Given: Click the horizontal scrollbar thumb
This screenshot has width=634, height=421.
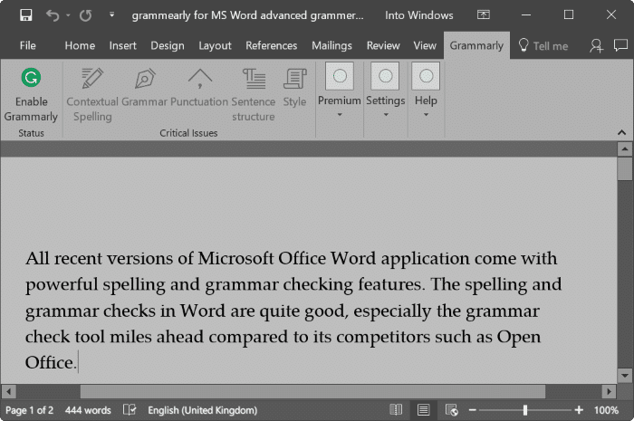Looking at the screenshot, I should coord(312,391).
